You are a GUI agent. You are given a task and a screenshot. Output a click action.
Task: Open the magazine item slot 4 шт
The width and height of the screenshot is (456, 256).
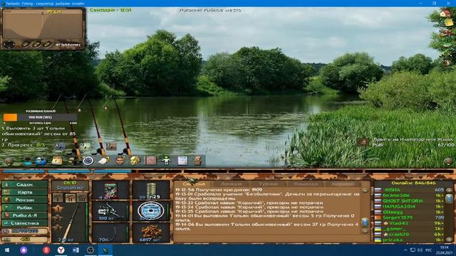(110, 191)
